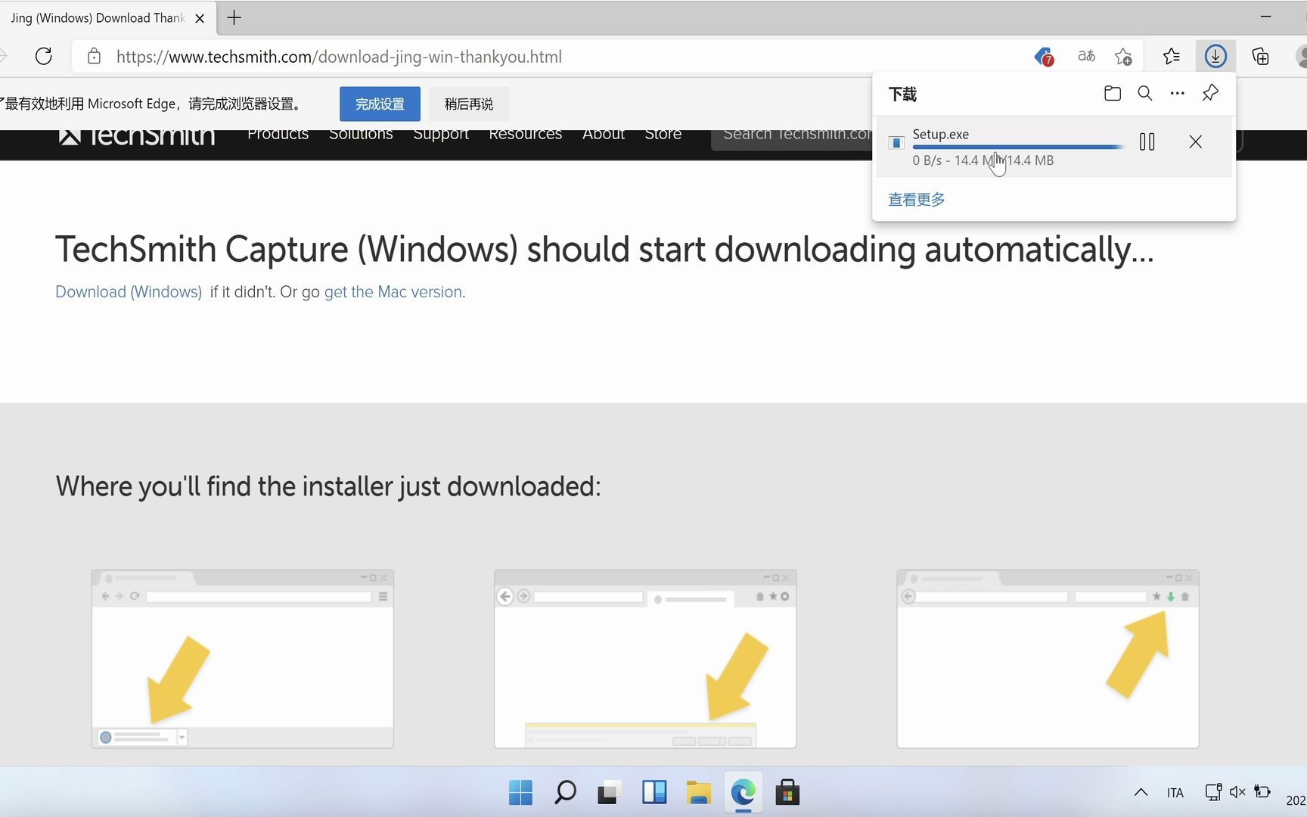The image size is (1307, 817).
Task: Add this page to favorites star icon
Action: tap(1123, 56)
